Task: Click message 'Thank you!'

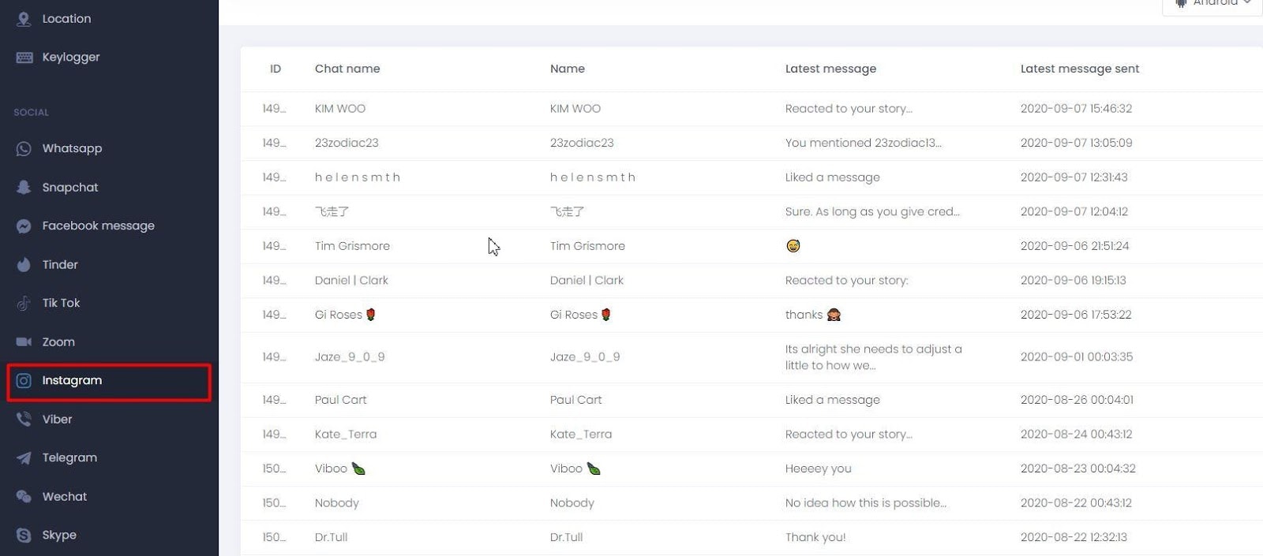Action: tap(815, 538)
